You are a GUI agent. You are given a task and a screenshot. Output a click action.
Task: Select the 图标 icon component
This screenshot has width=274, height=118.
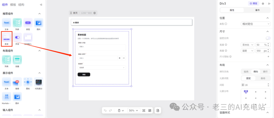click(28, 82)
